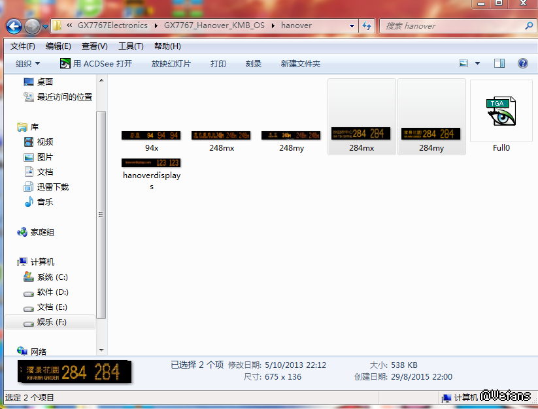Click 大小 value 538 KB

[404, 365]
